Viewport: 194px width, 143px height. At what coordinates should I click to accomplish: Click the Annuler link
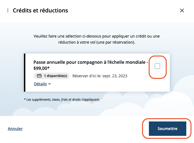coord(15,129)
